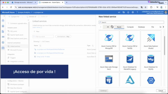Image resolution: width=168 pixels, height=94 pixels.
Task: Open Integration runtimes item
Action: point(17,62)
